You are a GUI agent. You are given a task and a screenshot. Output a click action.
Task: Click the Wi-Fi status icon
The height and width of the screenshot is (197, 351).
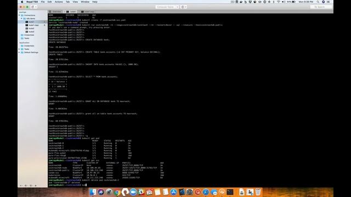tap(279, 2)
